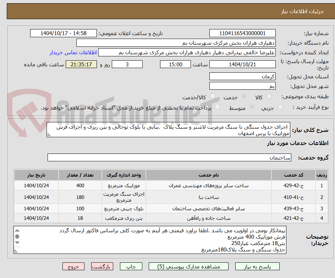335x278 pixels.
Task: Click the تاریخ نیاز column header
Action: click(36, 175)
